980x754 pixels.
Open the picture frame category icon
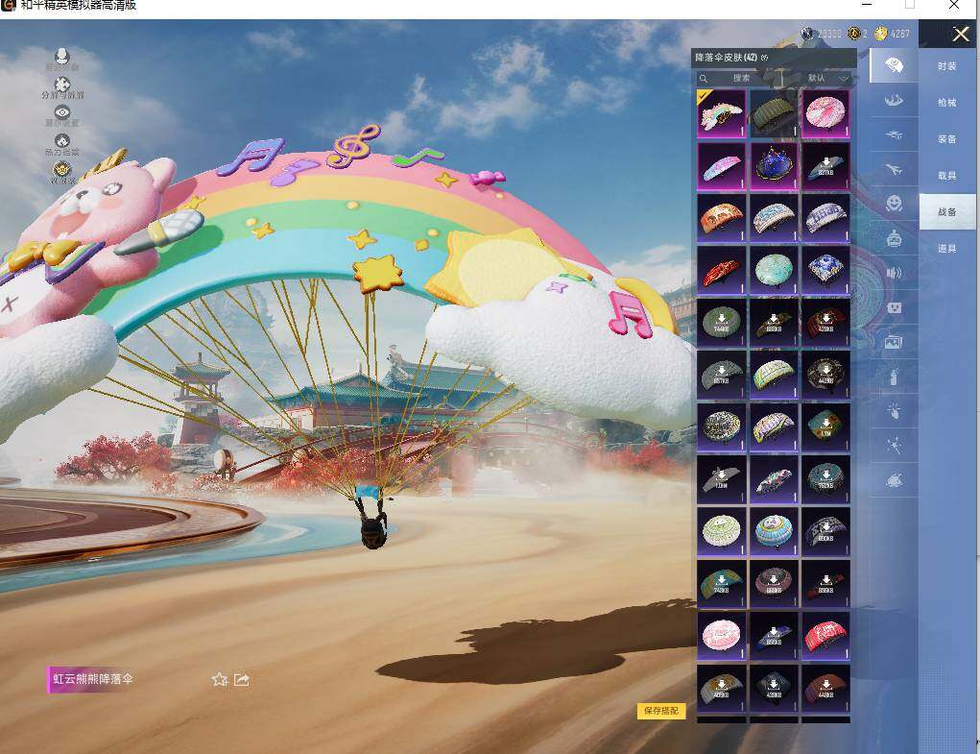coord(894,342)
